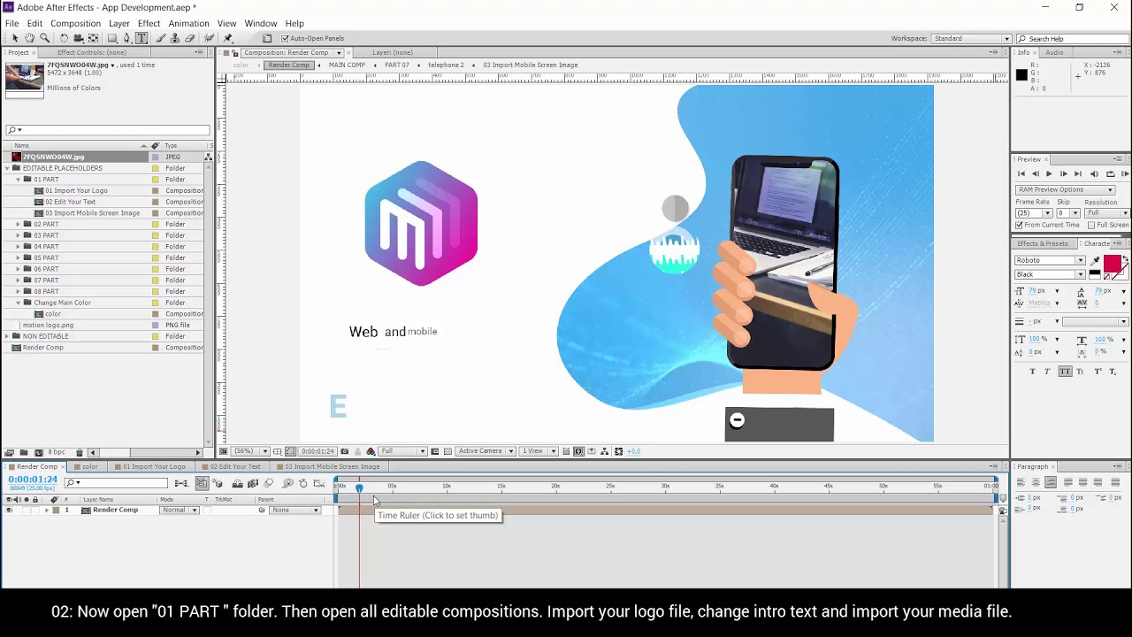Open Workspace Standard dropdown
The width and height of the screenshot is (1132, 637).
pos(971,39)
